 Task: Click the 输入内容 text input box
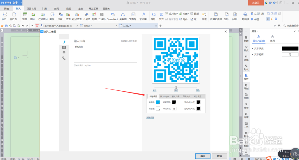point(105,53)
